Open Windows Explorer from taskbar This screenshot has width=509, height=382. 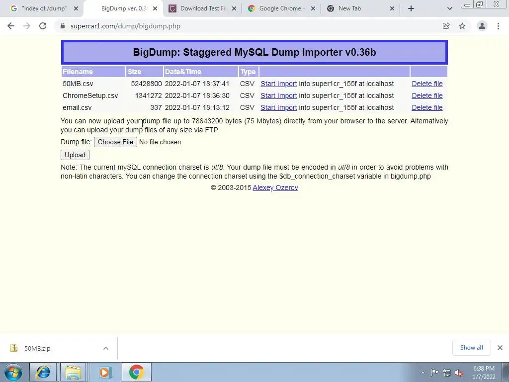73,372
